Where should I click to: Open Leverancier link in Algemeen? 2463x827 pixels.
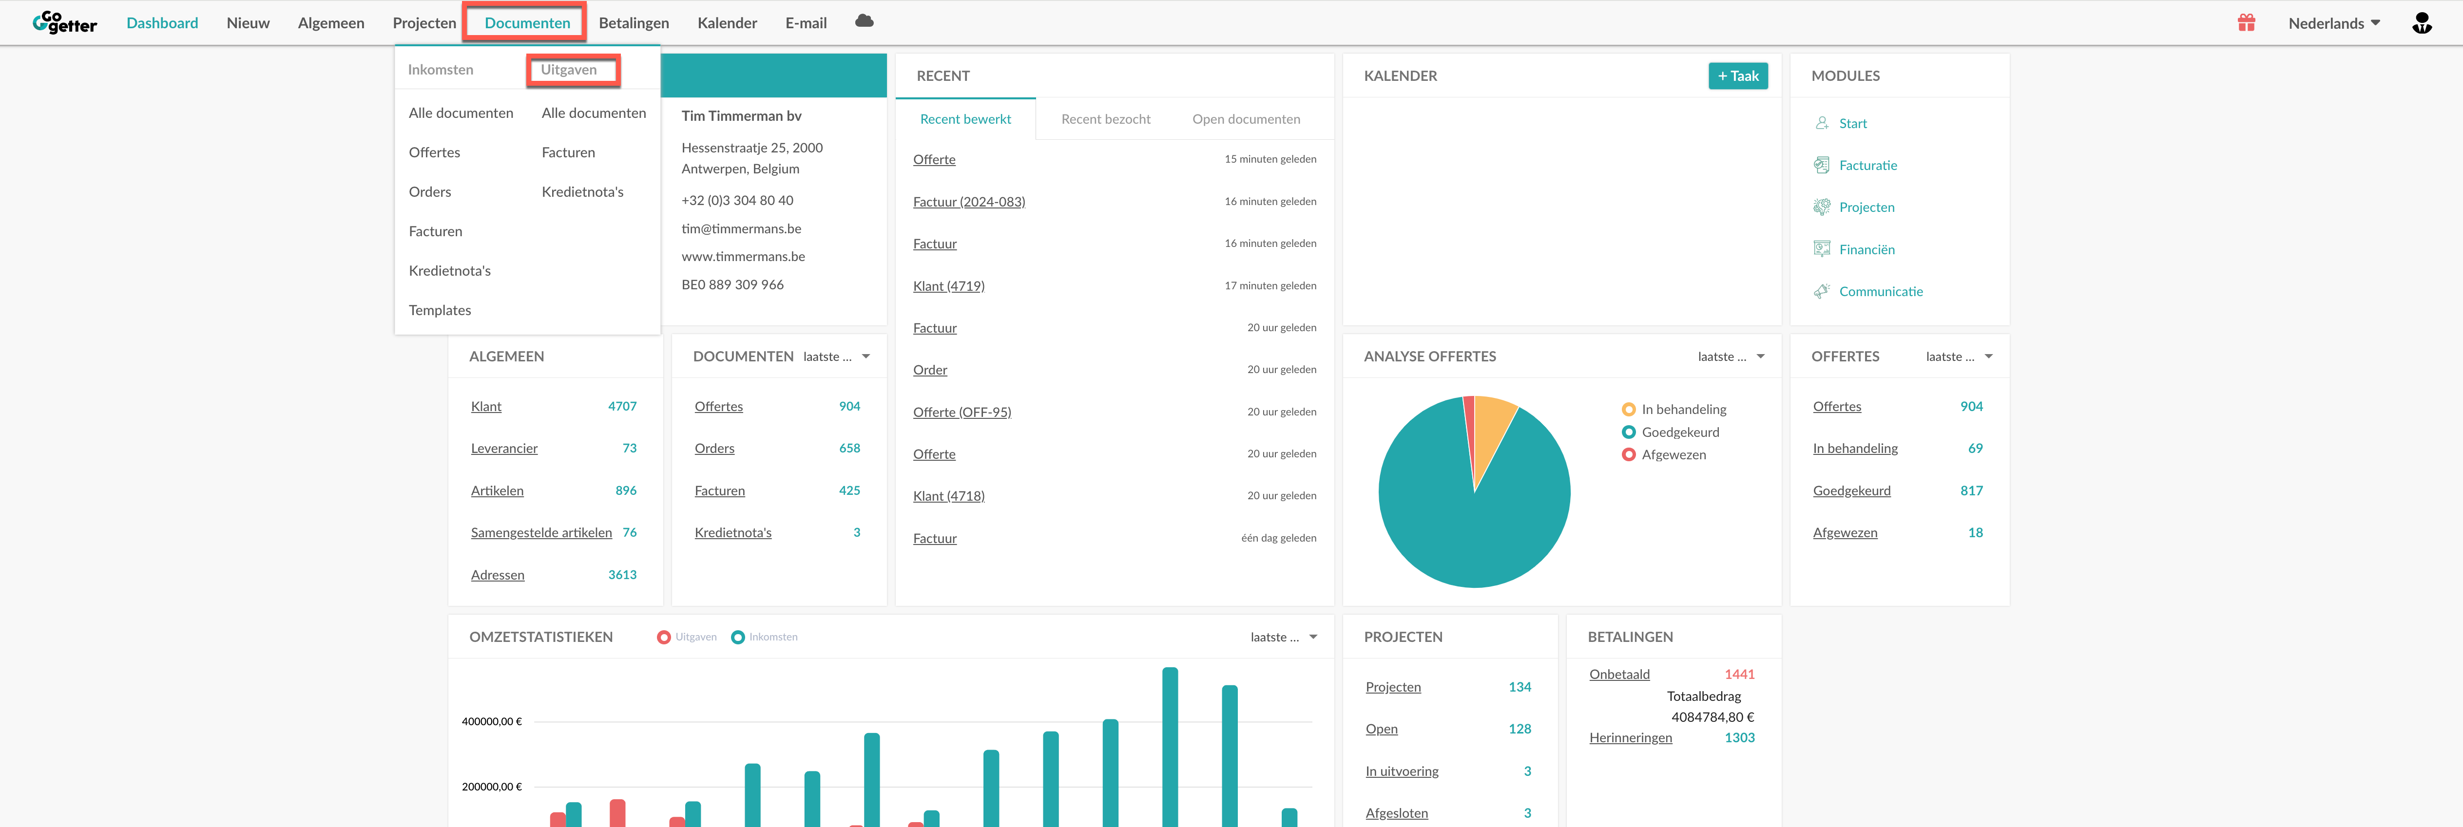(x=504, y=449)
